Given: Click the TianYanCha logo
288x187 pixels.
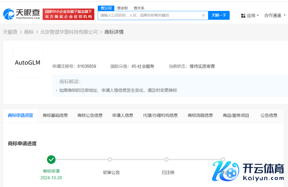Looking at the screenshot, I should (x=22, y=14).
